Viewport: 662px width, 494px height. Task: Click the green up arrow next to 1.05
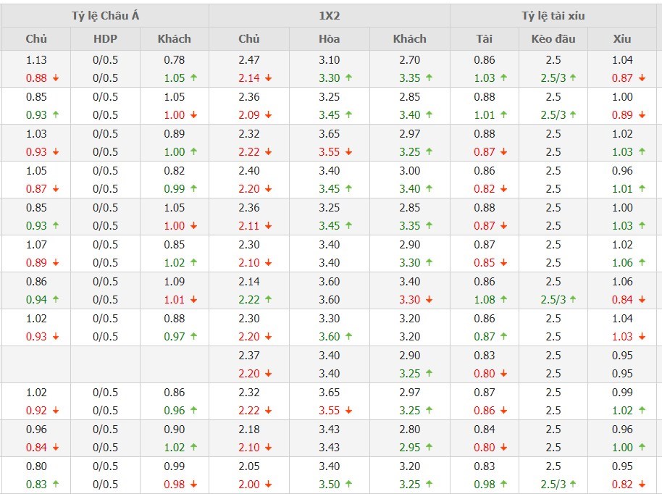point(193,78)
